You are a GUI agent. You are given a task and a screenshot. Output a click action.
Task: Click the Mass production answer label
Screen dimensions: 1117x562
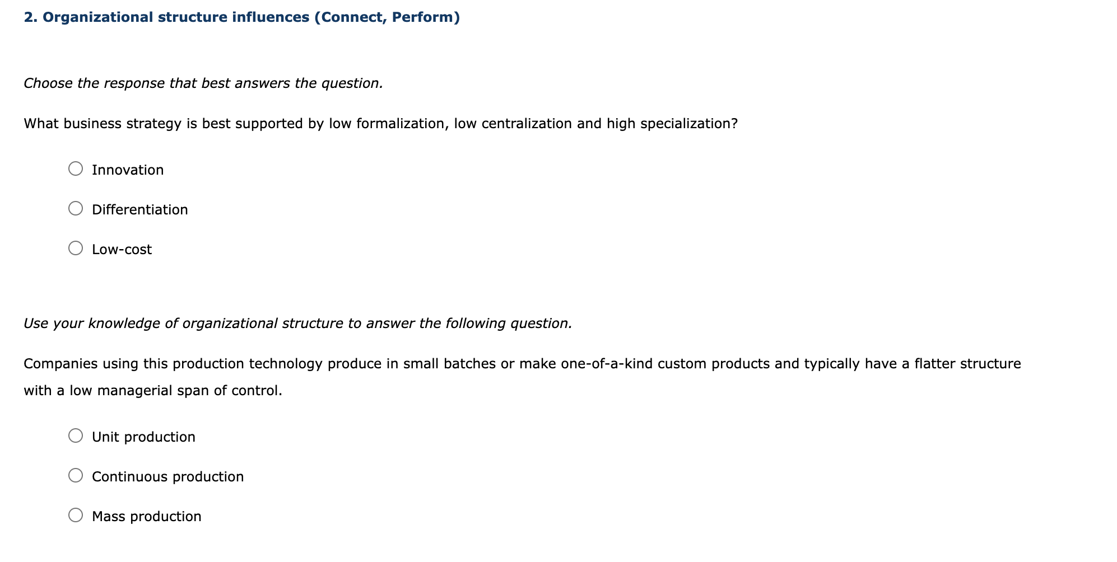tap(146, 516)
